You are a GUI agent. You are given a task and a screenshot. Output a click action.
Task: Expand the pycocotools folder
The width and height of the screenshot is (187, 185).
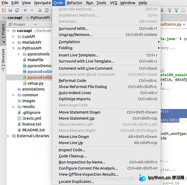click(x=19, y=54)
